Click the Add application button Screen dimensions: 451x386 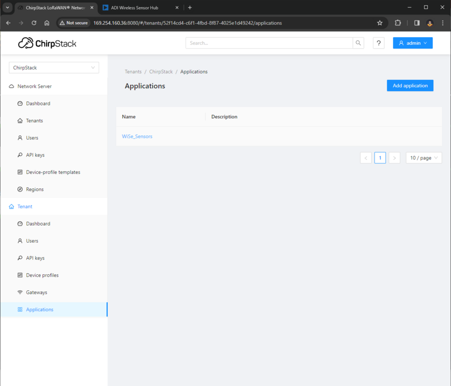pos(409,85)
